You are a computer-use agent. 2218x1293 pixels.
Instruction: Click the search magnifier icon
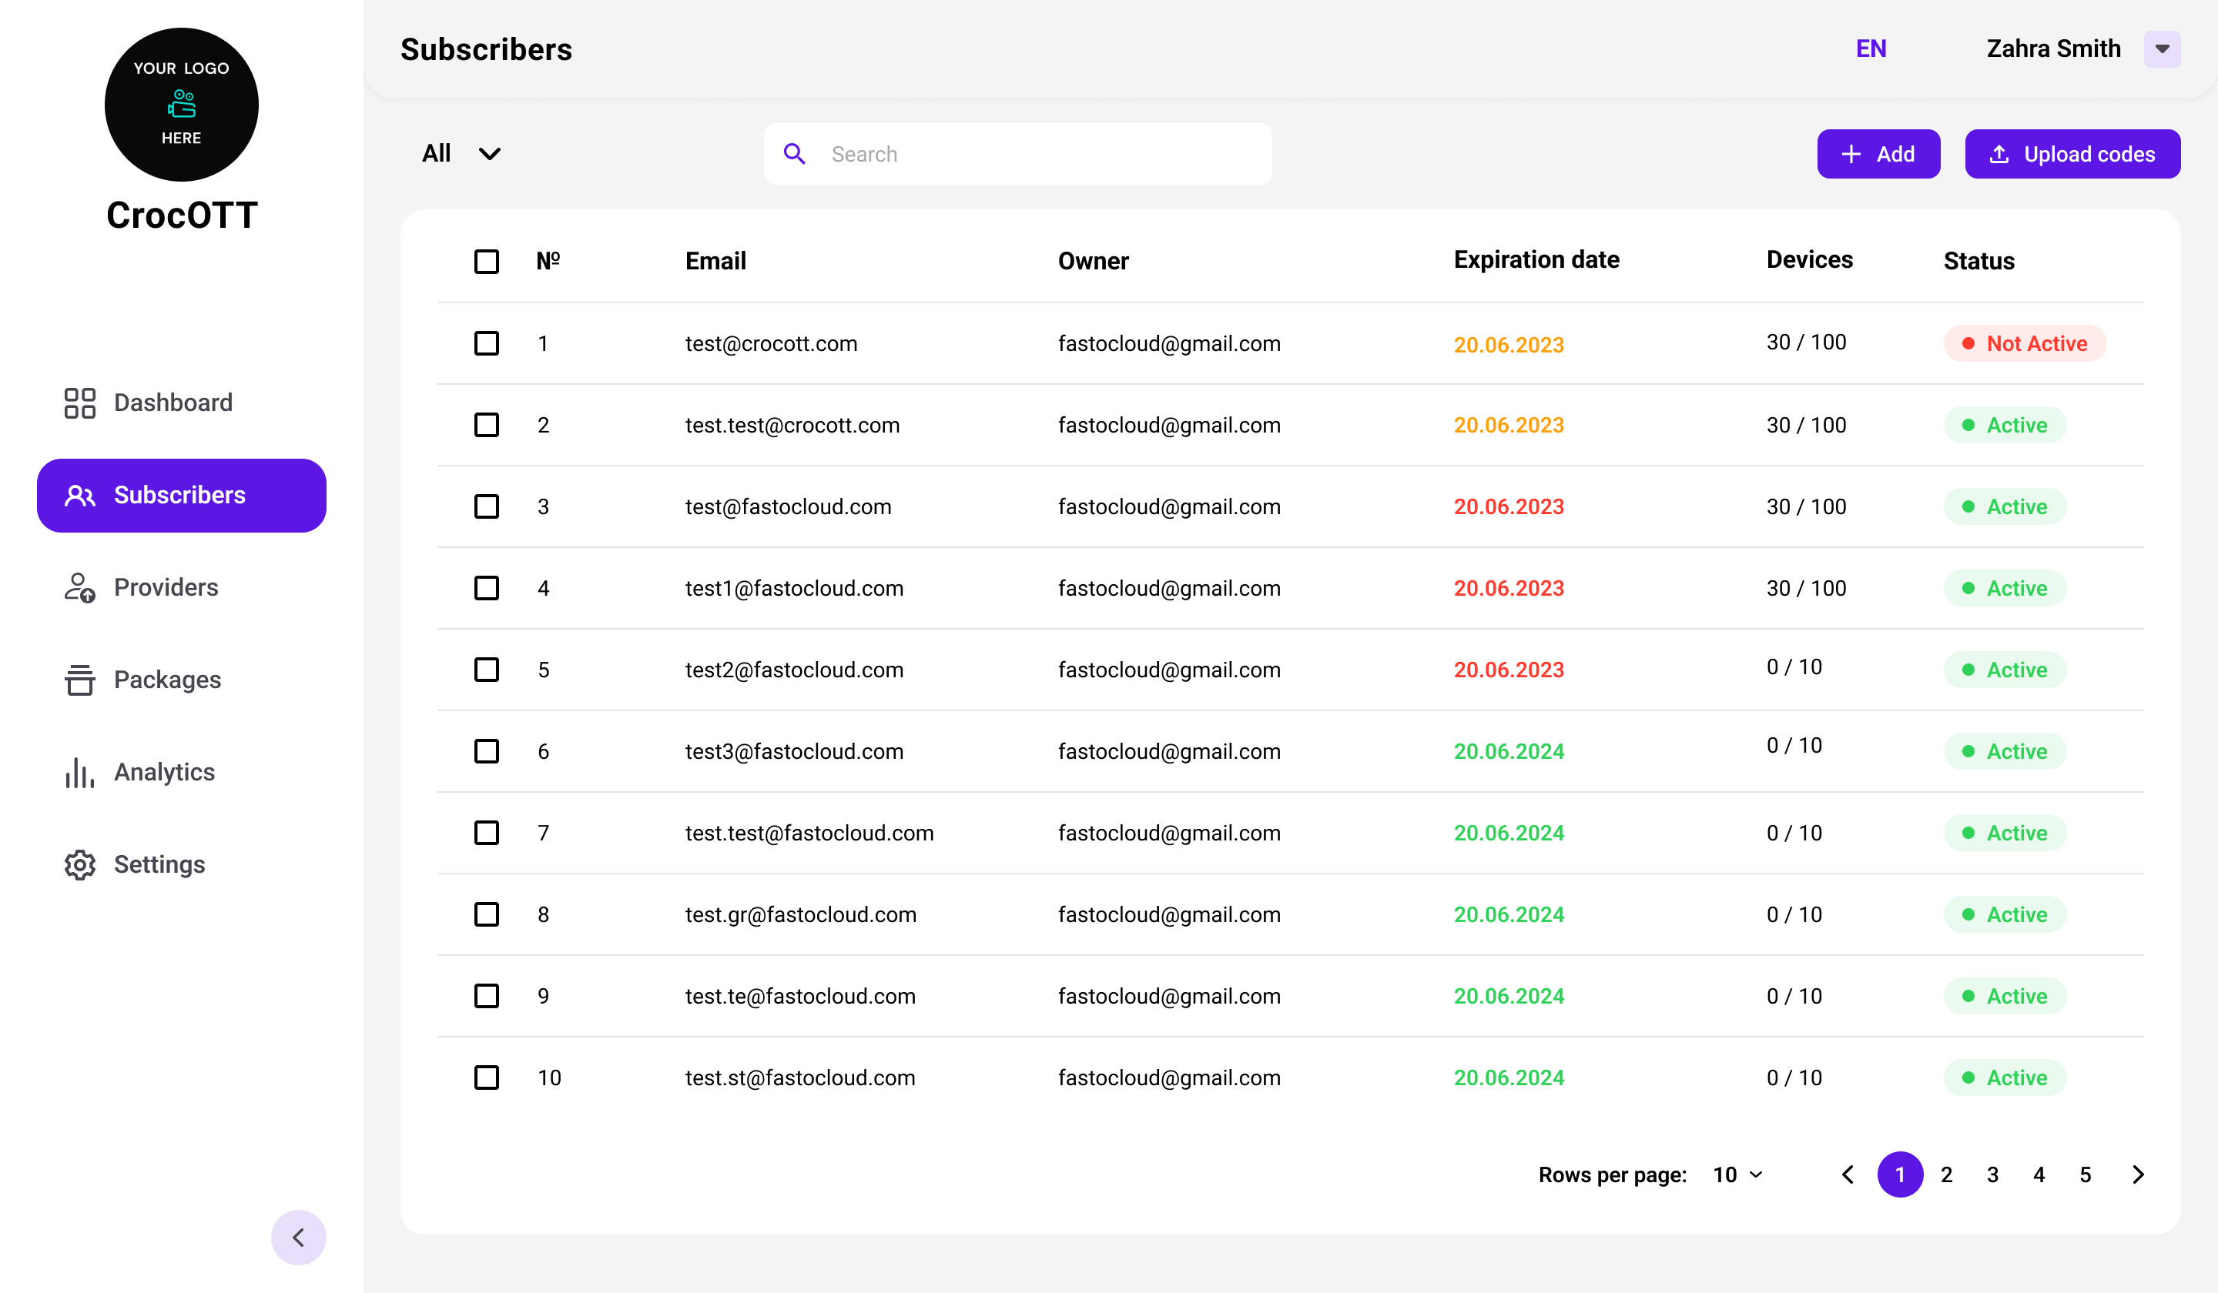click(794, 154)
